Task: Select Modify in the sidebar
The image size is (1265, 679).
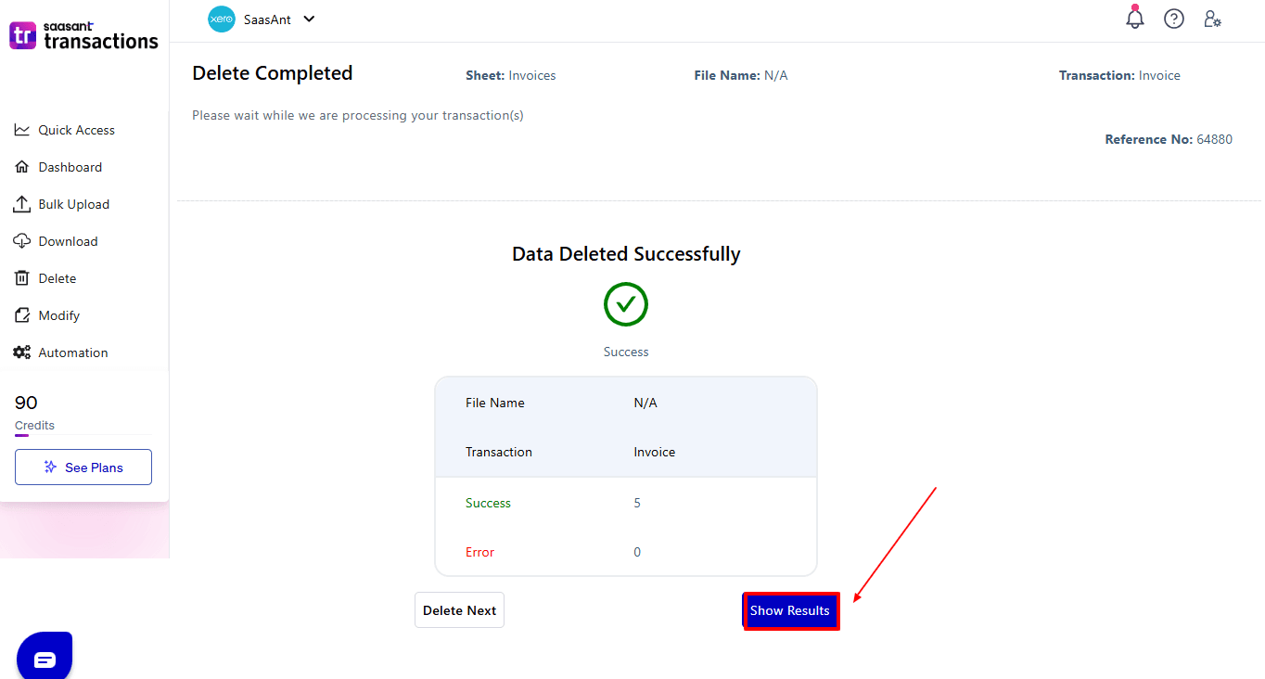Action: pos(58,315)
